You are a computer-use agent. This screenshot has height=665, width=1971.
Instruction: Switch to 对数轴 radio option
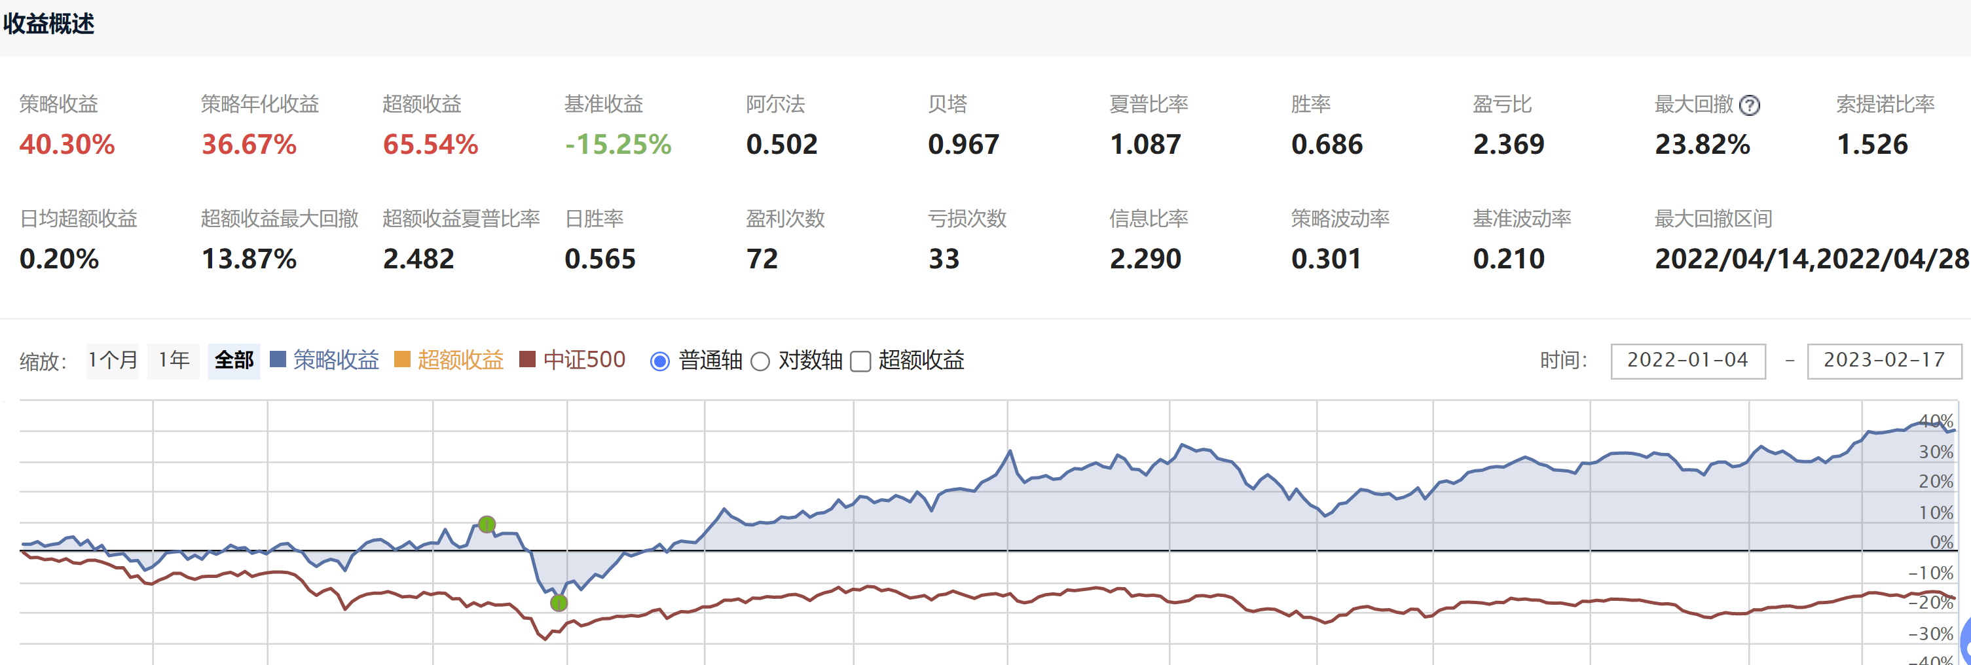[x=760, y=361]
